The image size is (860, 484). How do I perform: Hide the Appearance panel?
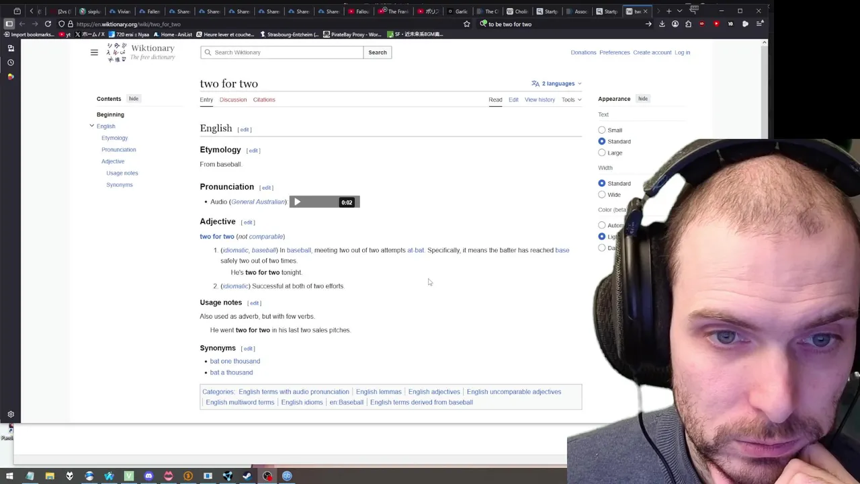click(x=643, y=99)
